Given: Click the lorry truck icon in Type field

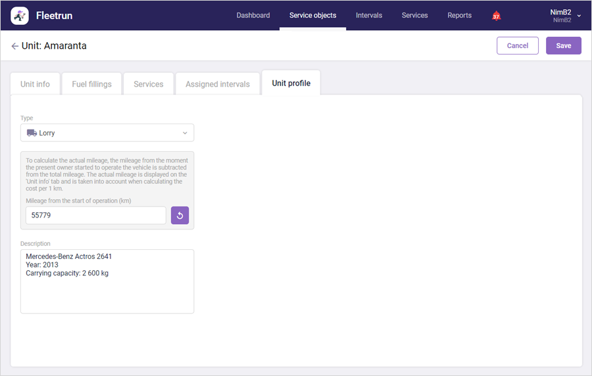Looking at the screenshot, I should (x=32, y=133).
